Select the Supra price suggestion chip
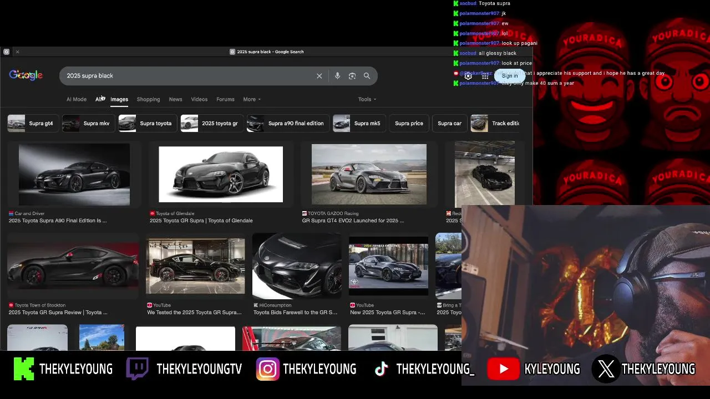 409,123
